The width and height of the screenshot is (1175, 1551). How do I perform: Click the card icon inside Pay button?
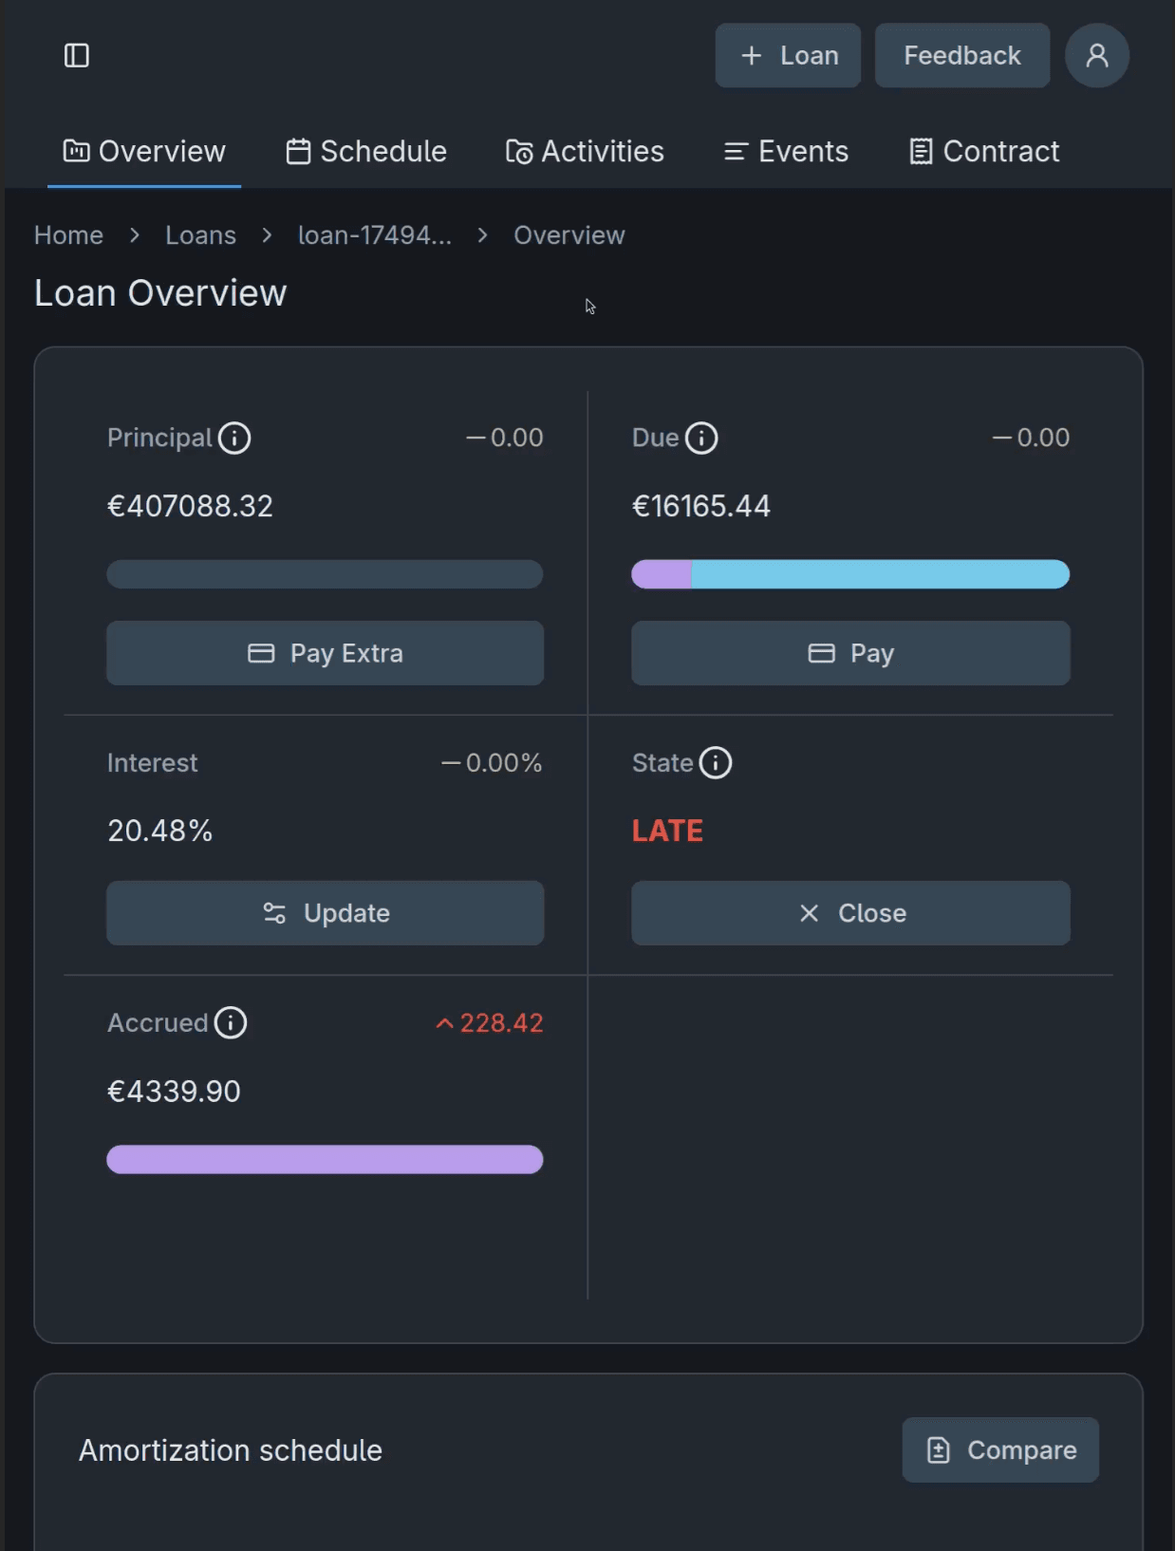(x=820, y=653)
